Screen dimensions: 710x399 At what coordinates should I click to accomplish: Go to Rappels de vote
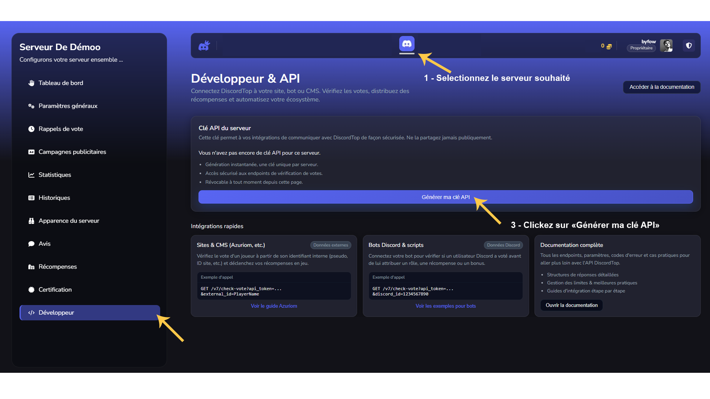[x=61, y=129]
